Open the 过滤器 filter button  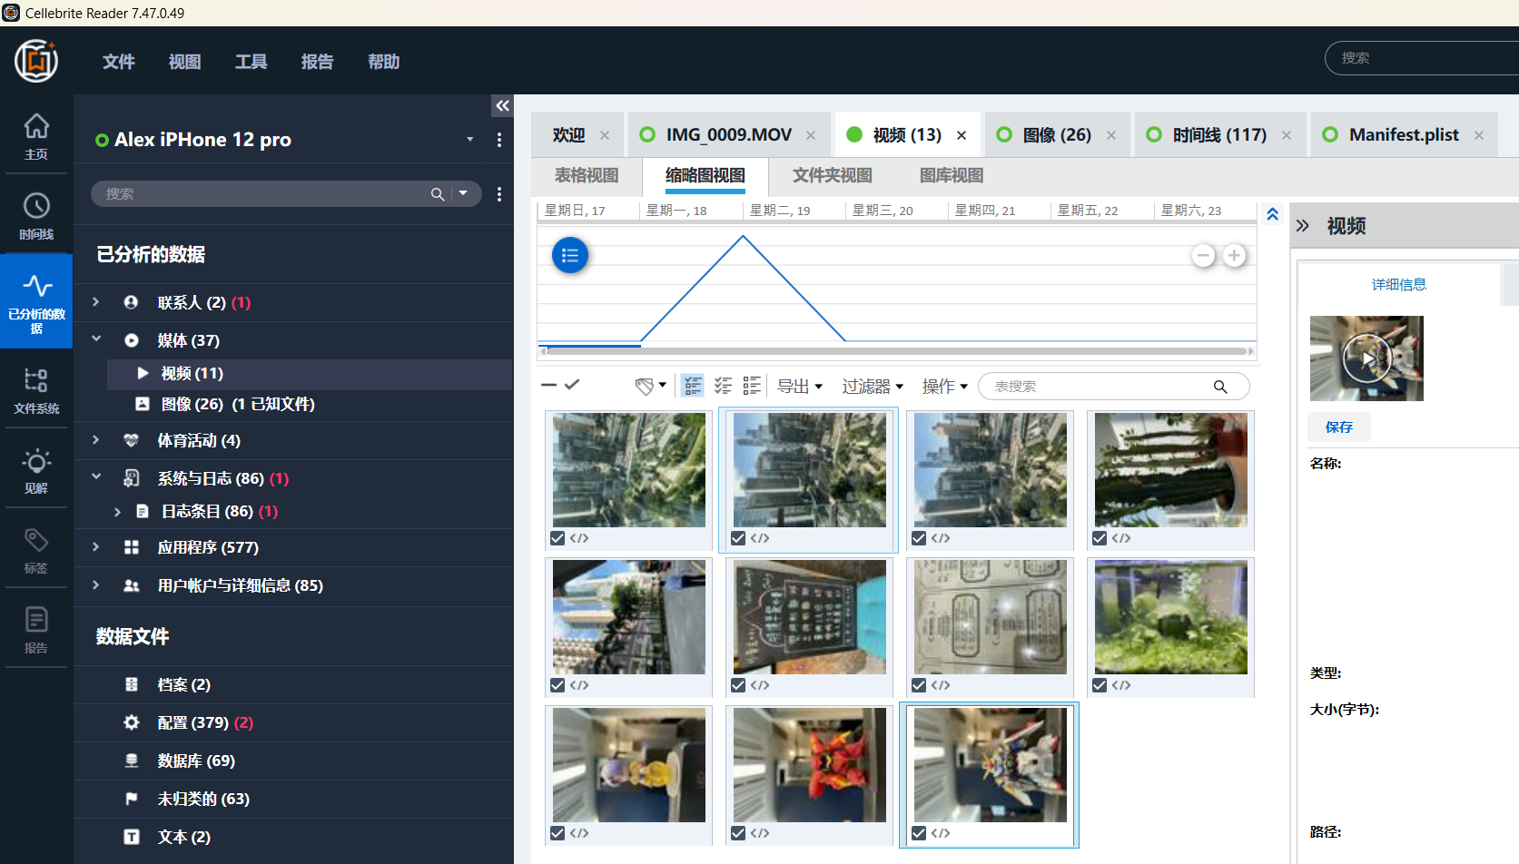(873, 387)
